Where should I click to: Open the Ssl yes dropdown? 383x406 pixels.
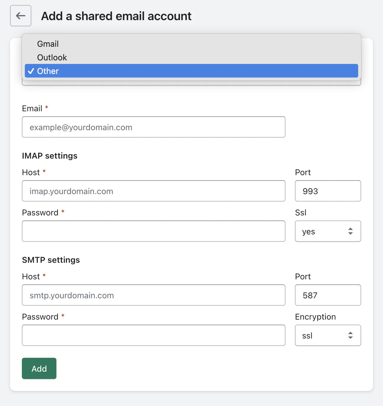[328, 231]
